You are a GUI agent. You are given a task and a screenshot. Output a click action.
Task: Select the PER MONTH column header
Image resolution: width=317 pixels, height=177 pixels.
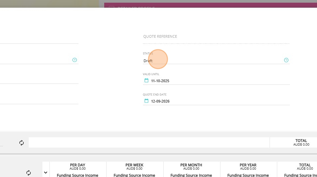pos(191,165)
